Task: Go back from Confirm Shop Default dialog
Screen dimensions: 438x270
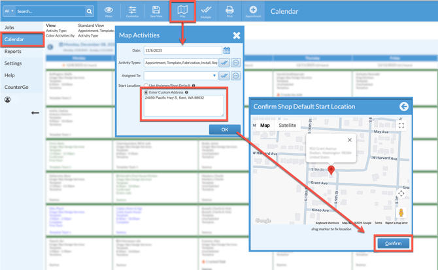Action: [x=403, y=107]
